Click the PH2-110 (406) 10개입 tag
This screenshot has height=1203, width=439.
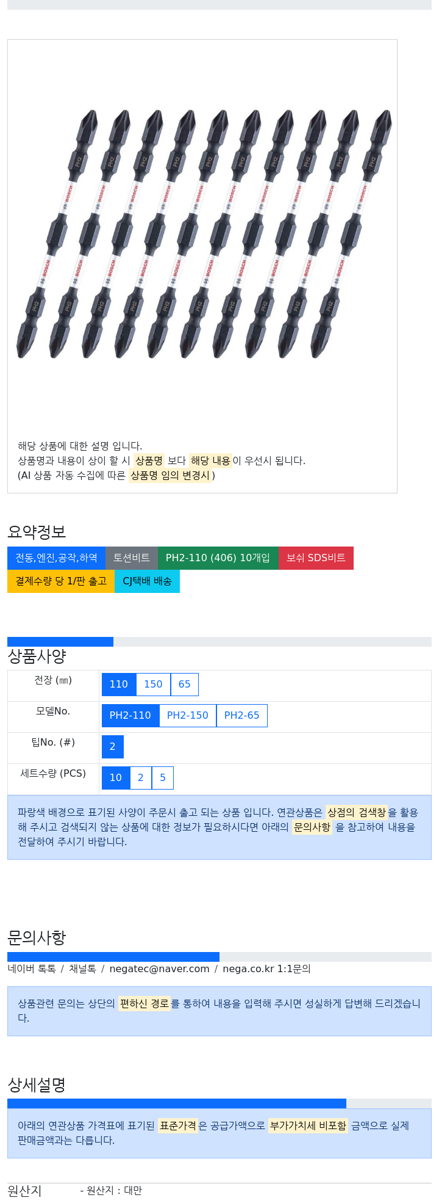point(218,558)
